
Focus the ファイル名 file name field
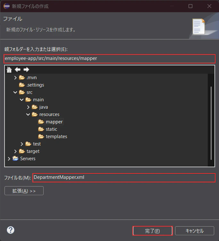124,178
